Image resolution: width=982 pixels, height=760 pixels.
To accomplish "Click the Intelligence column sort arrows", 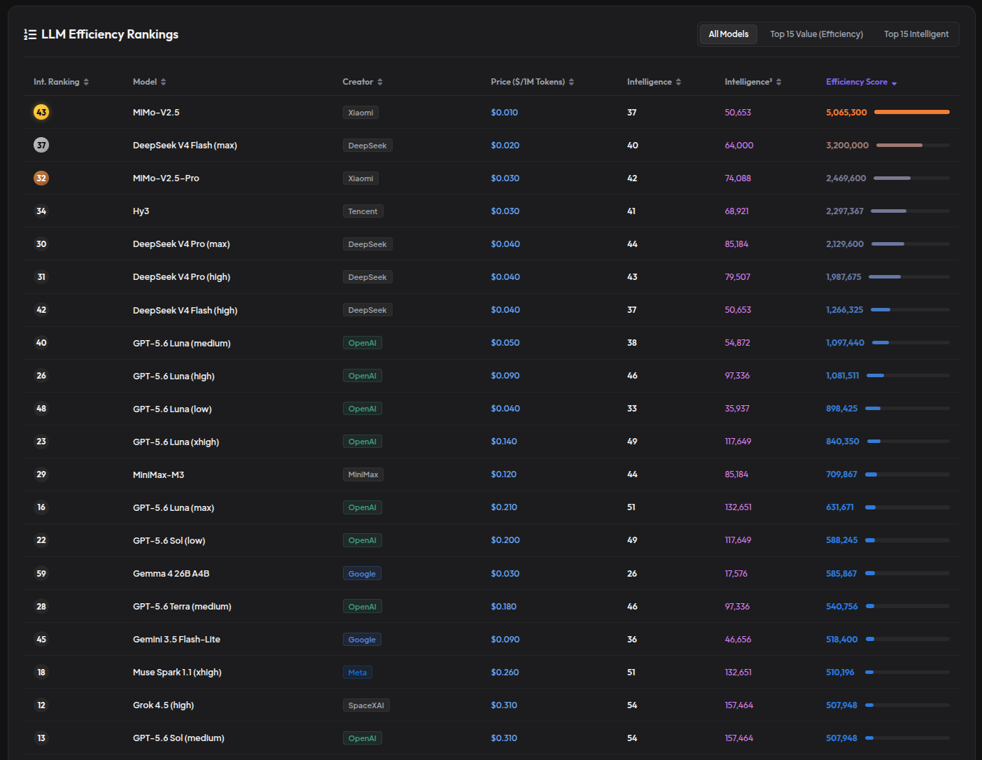I will pos(678,82).
